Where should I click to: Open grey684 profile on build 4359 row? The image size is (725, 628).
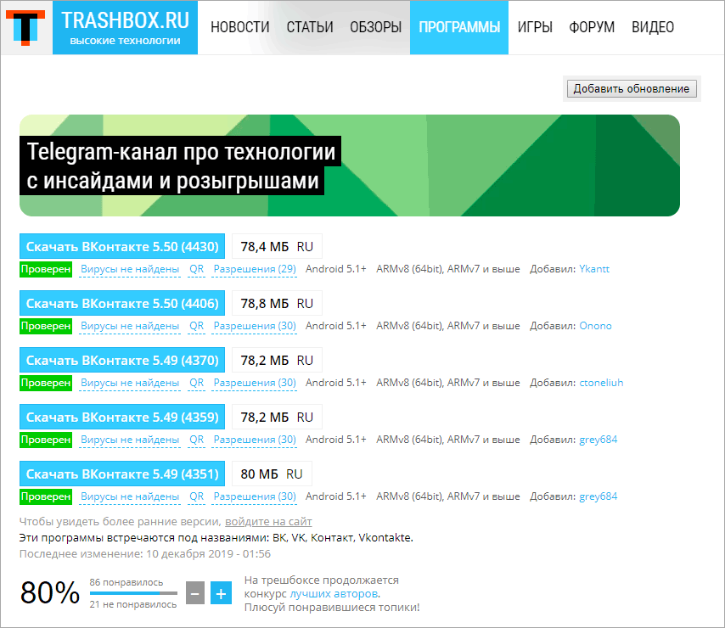click(x=599, y=440)
